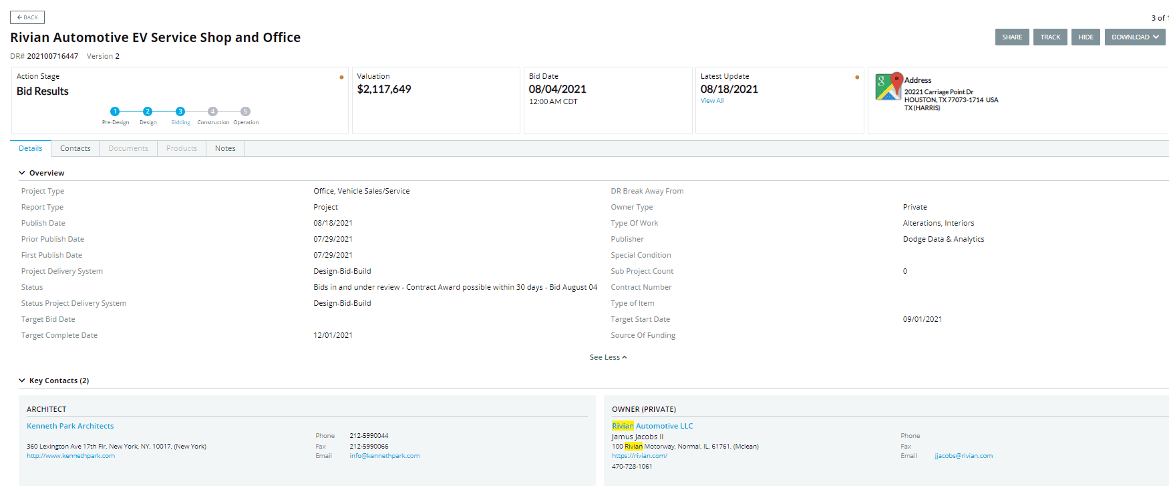This screenshot has width=1169, height=496.
Task: Click the Dodge Data & Analytics publisher value
Action: (943, 239)
